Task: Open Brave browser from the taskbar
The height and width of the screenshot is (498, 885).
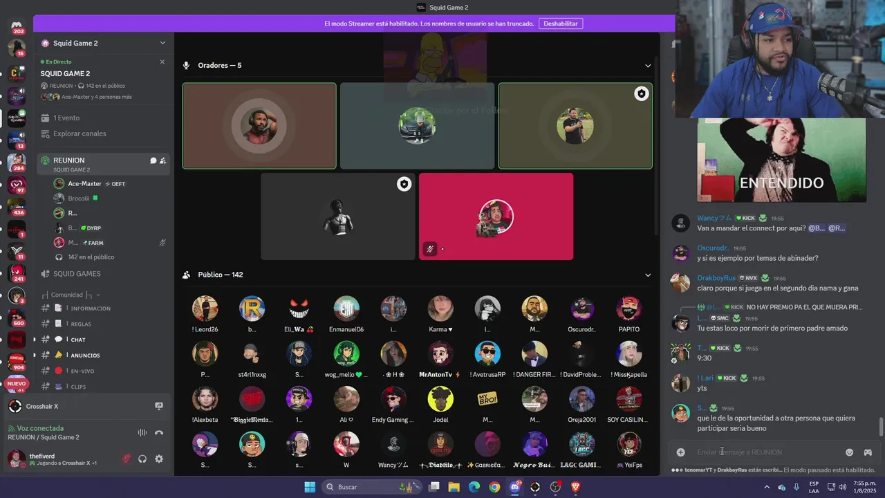Action: 576,487
